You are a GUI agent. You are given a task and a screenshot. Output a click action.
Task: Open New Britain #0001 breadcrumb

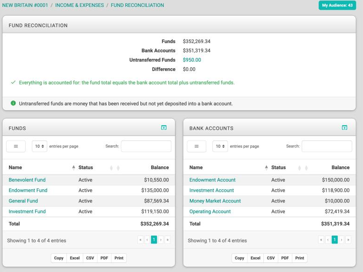25,5
